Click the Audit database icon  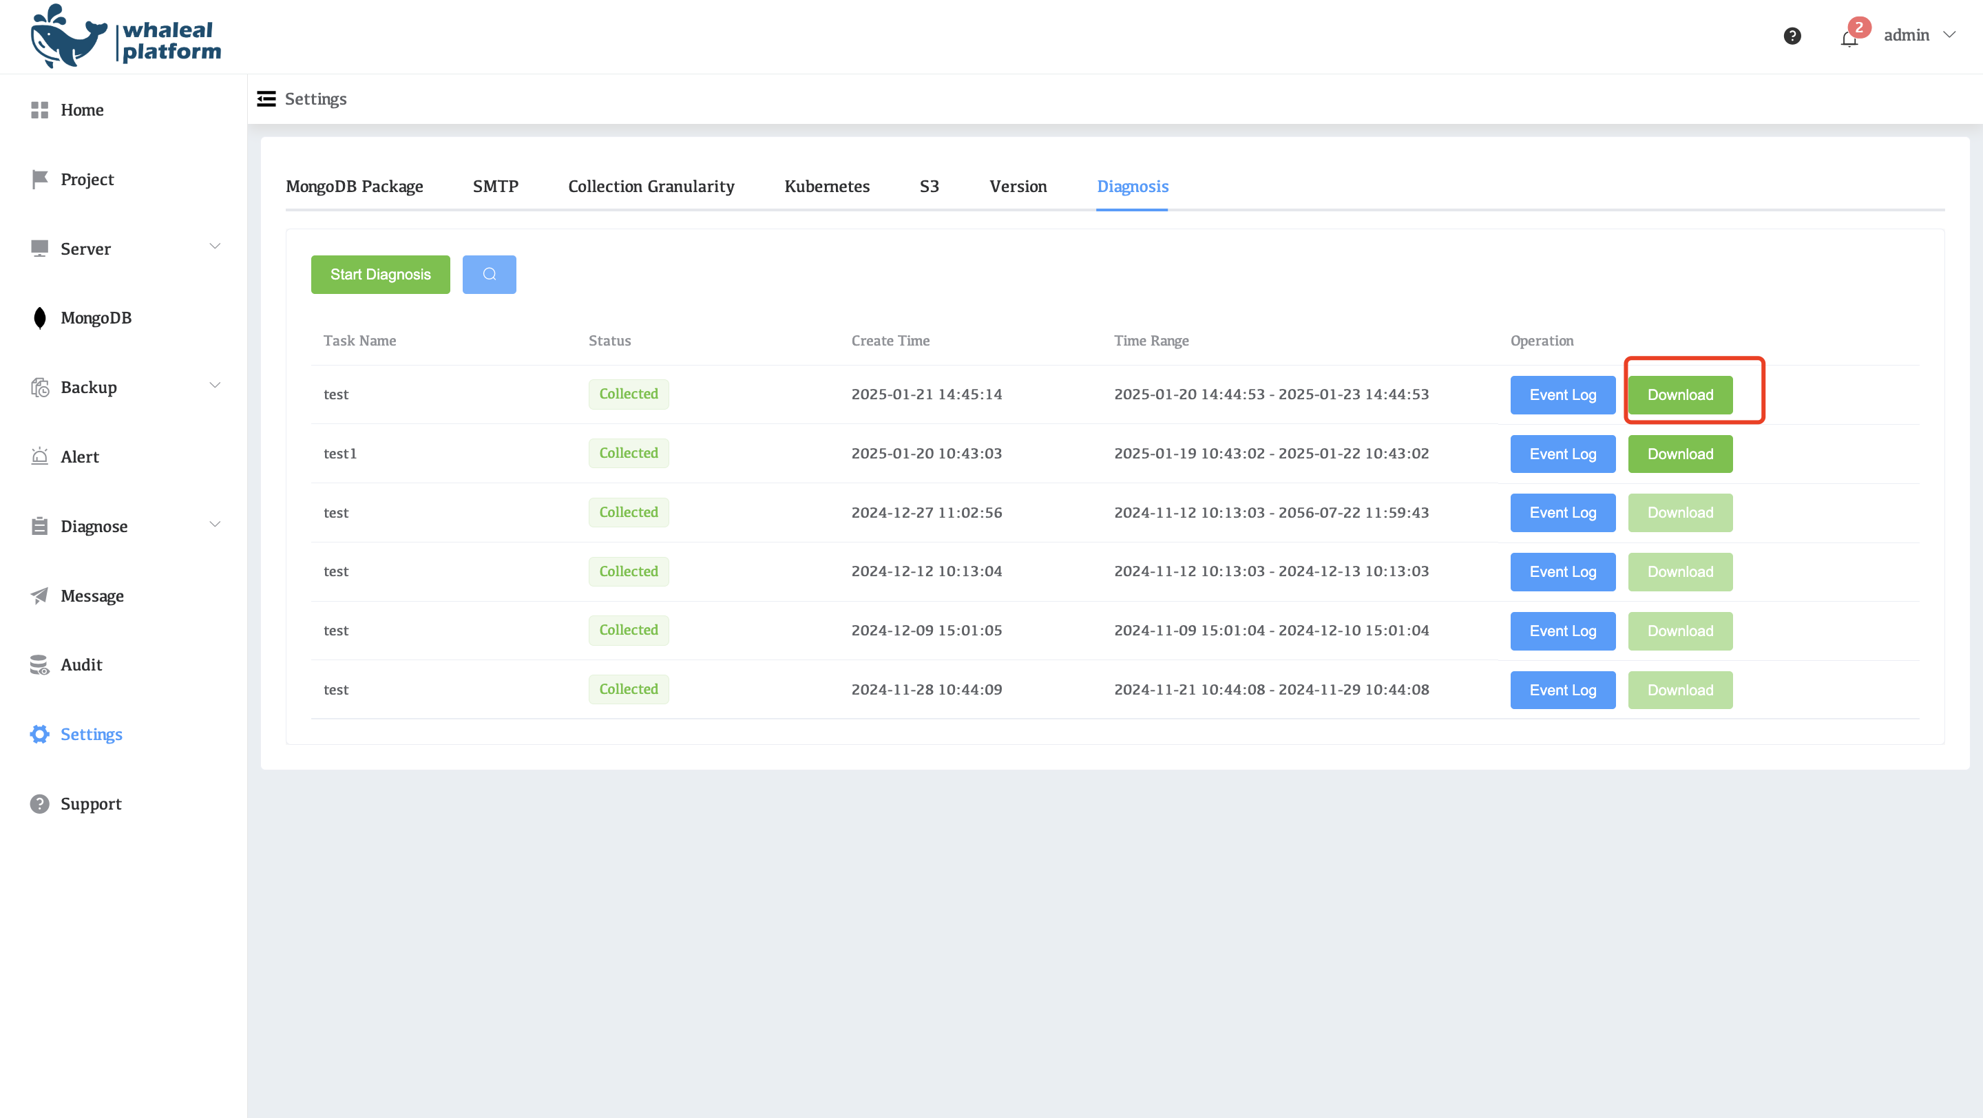coord(39,665)
